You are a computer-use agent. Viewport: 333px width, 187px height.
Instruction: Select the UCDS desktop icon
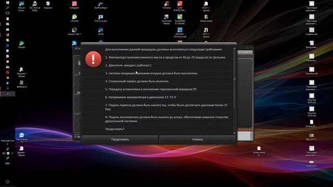(x=100, y=31)
